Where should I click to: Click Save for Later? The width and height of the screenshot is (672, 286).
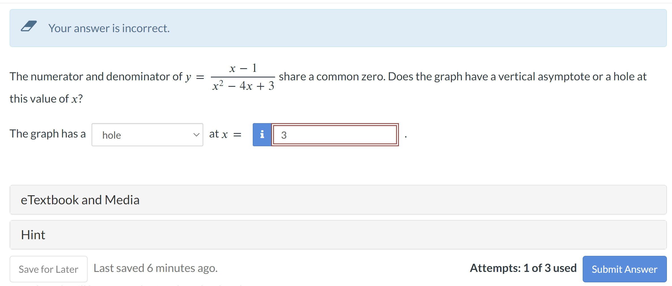(x=48, y=269)
